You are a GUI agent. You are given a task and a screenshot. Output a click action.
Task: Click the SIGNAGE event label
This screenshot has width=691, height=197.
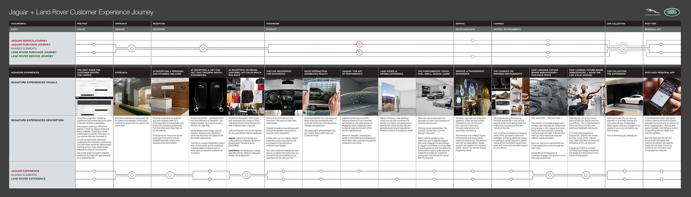[x=120, y=29]
